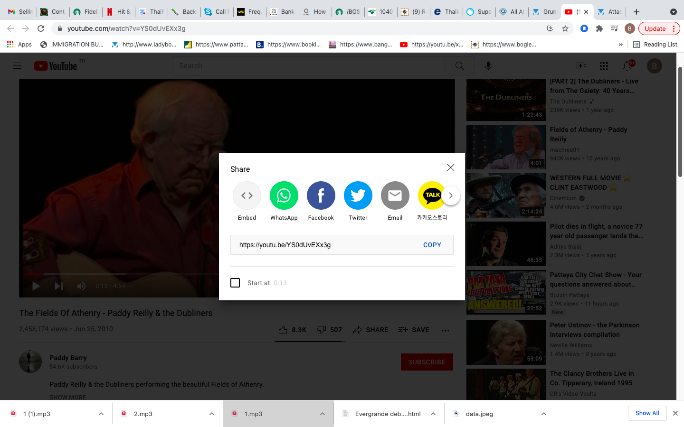Open more actions ellipsis below video
The width and height of the screenshot is (684, 427).
click(x=445, y=330)
